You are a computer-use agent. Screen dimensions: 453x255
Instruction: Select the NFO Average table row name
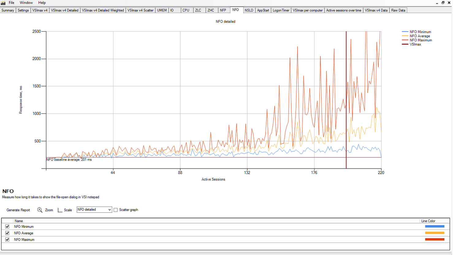coord(24,233)
